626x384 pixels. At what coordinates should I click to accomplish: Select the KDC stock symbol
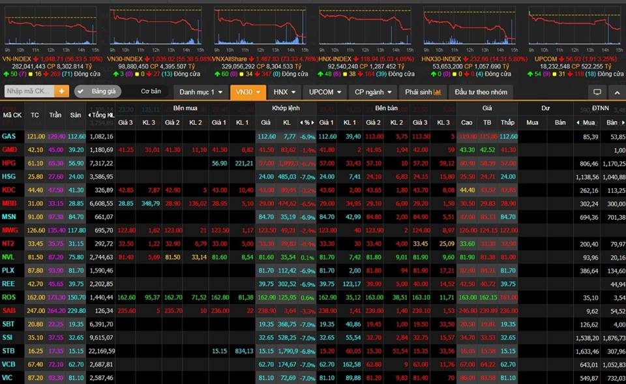(x=8, y=190)
